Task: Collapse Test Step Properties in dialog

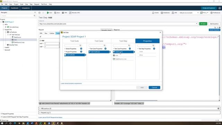Action: coord(138,49)
